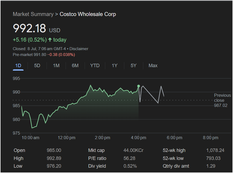Image resolution: width=233 pixels, height=173 pixels.
Task: Click the 52-wk low value 793.03
Action: click(x=213, y=158)
